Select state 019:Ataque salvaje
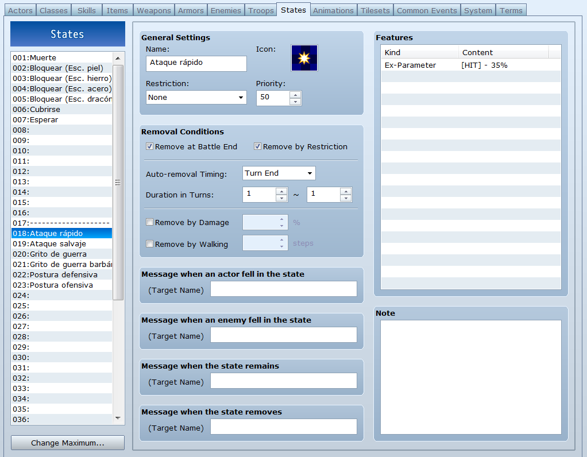Viewport: 587px width, 457px height. pyautogui.click(x=62, y=243)
